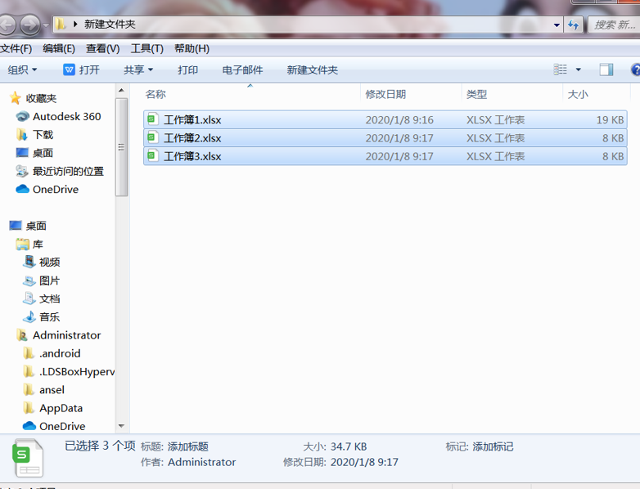Open the AppData folder
The image size is (640, 489).
coord(61,408)
